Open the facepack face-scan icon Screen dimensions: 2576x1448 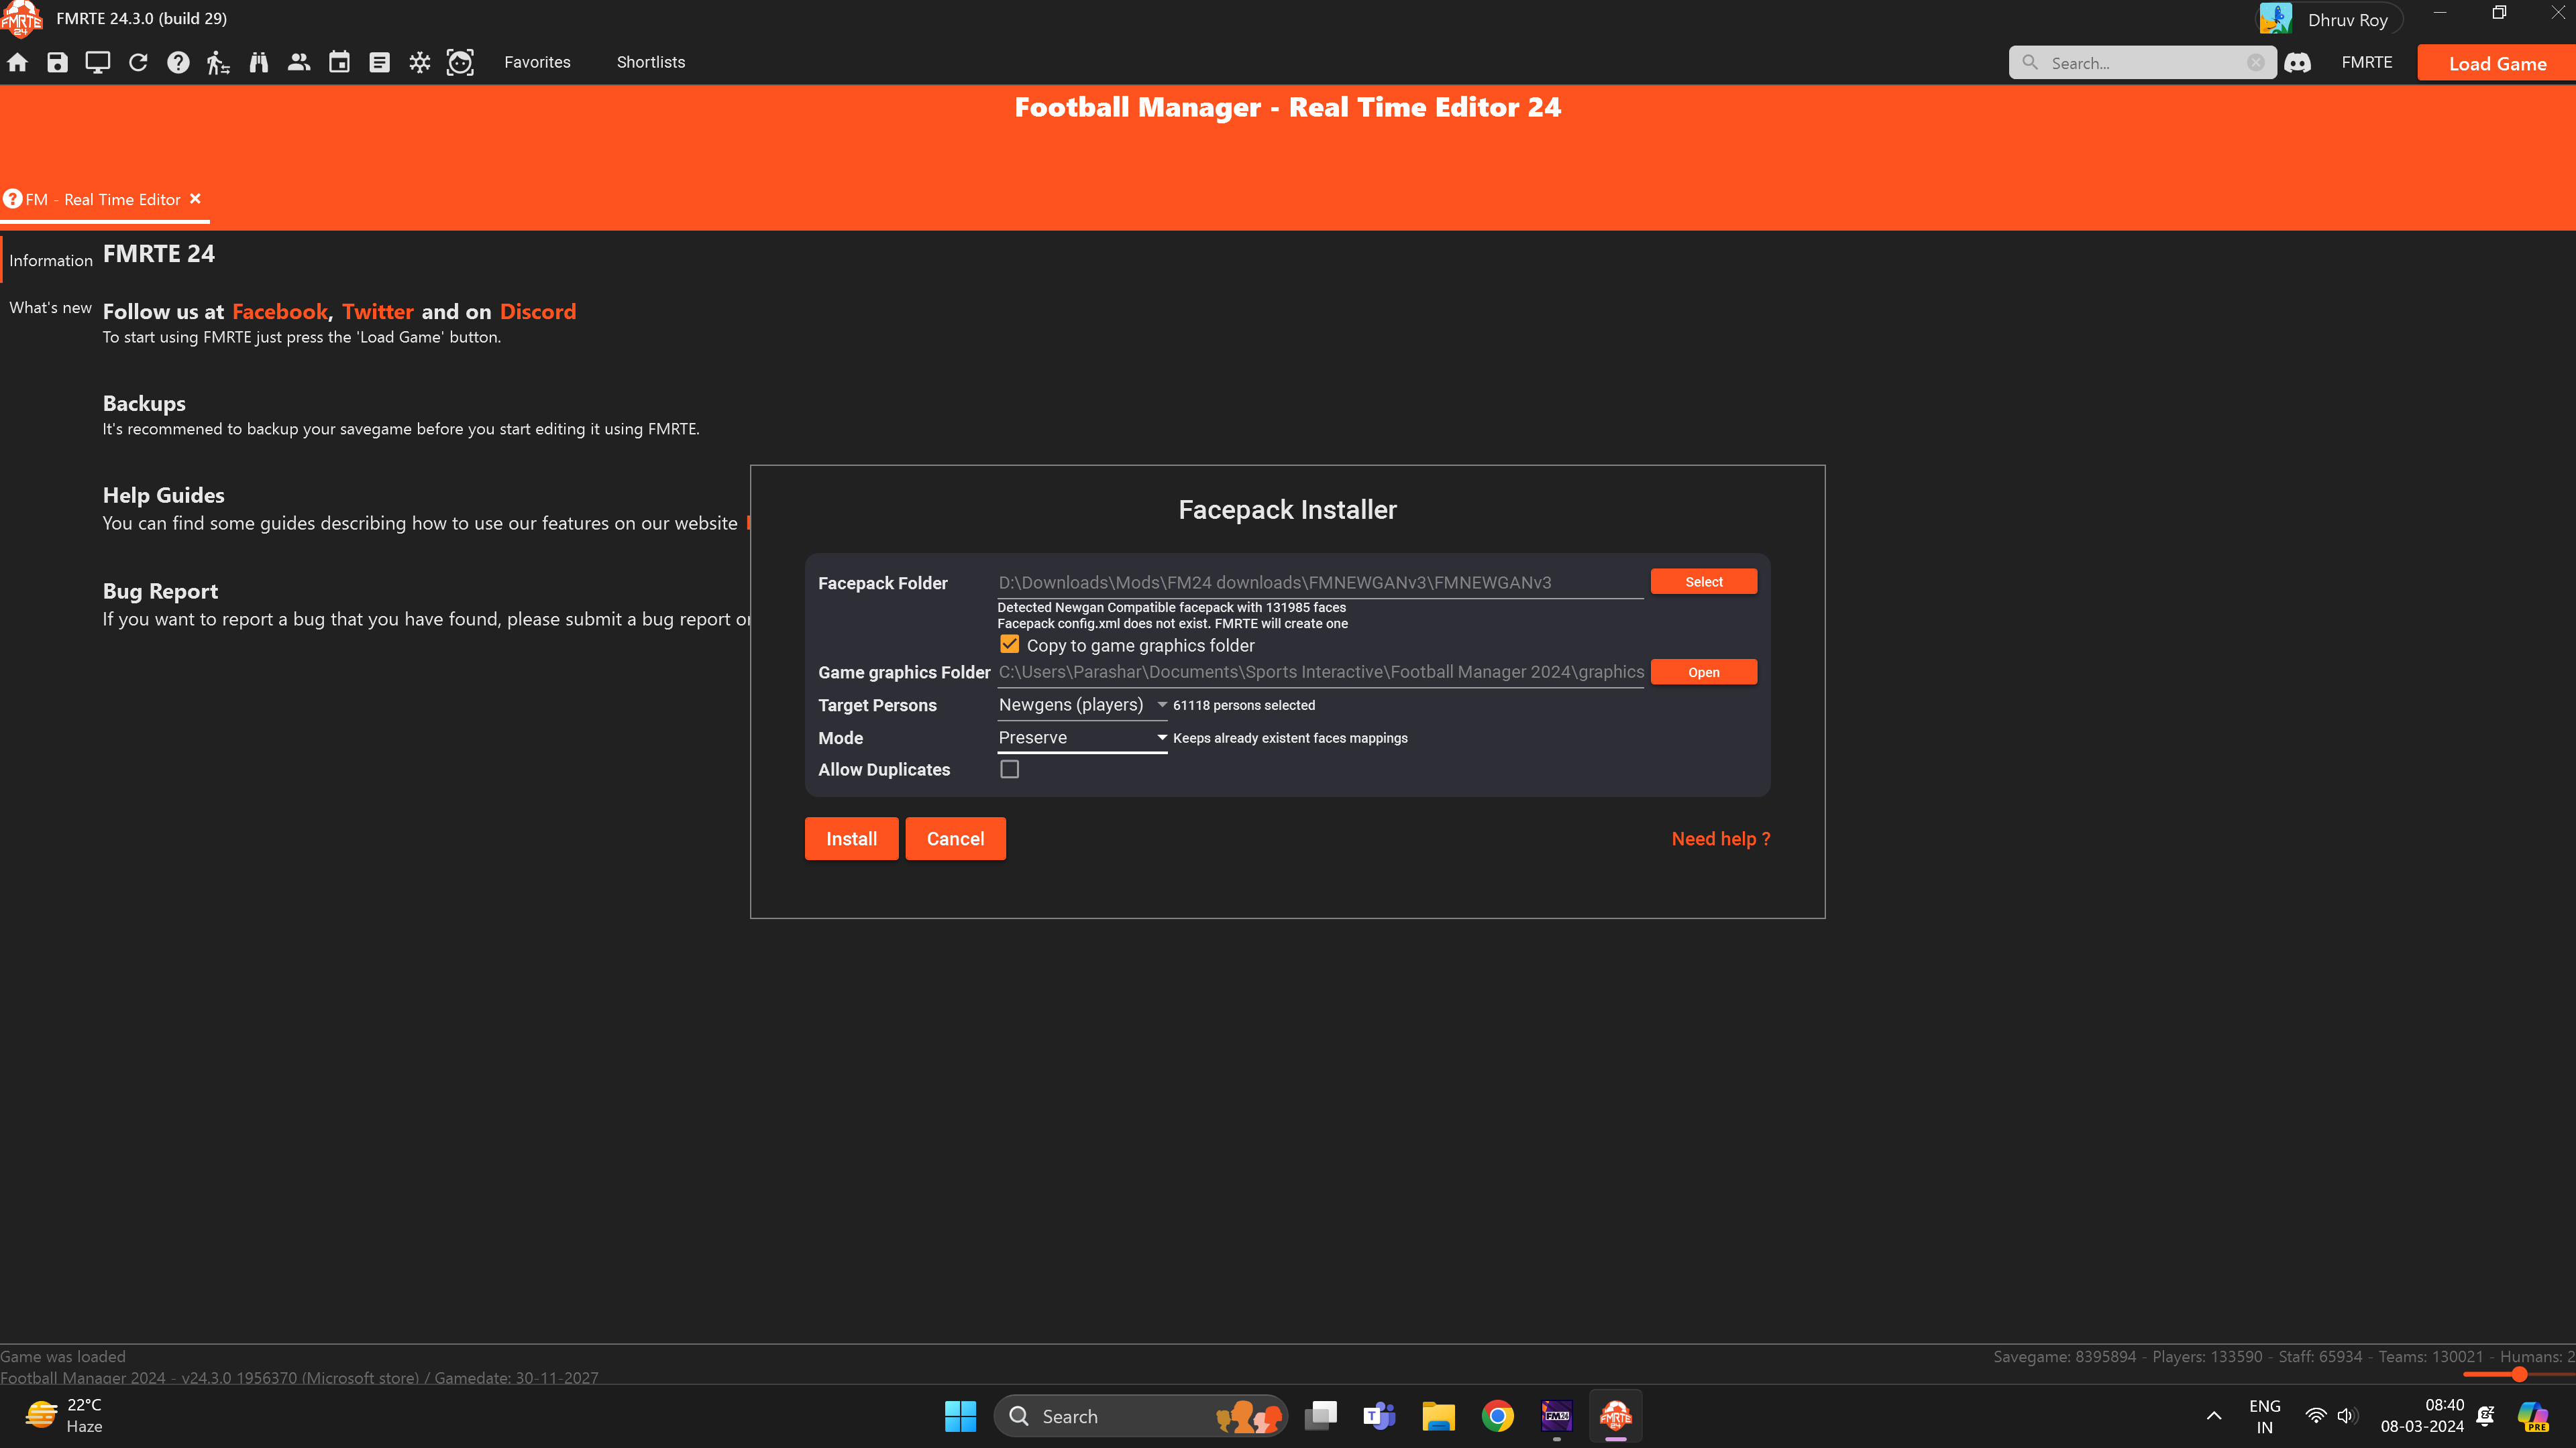(460, 62)
